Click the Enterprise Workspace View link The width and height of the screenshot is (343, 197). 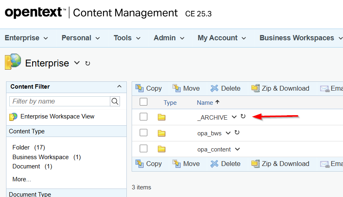(x=57, y=116)
